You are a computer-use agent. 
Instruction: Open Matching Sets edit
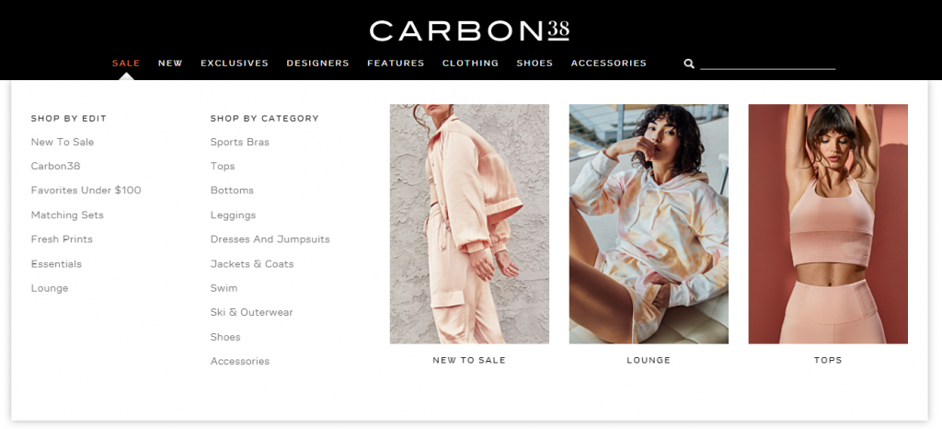pyautogui.click(x=67, y=215)
